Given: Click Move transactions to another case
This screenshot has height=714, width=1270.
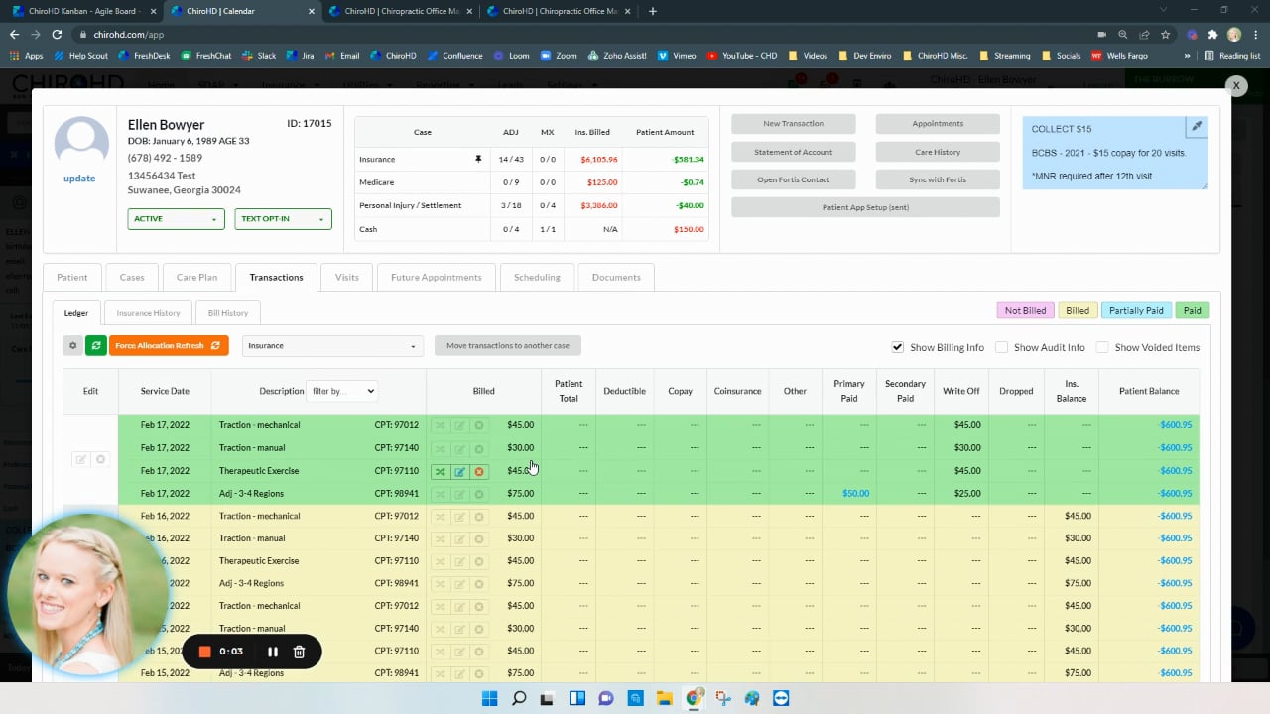Looking at the screenshot, I should pos(508,345).
